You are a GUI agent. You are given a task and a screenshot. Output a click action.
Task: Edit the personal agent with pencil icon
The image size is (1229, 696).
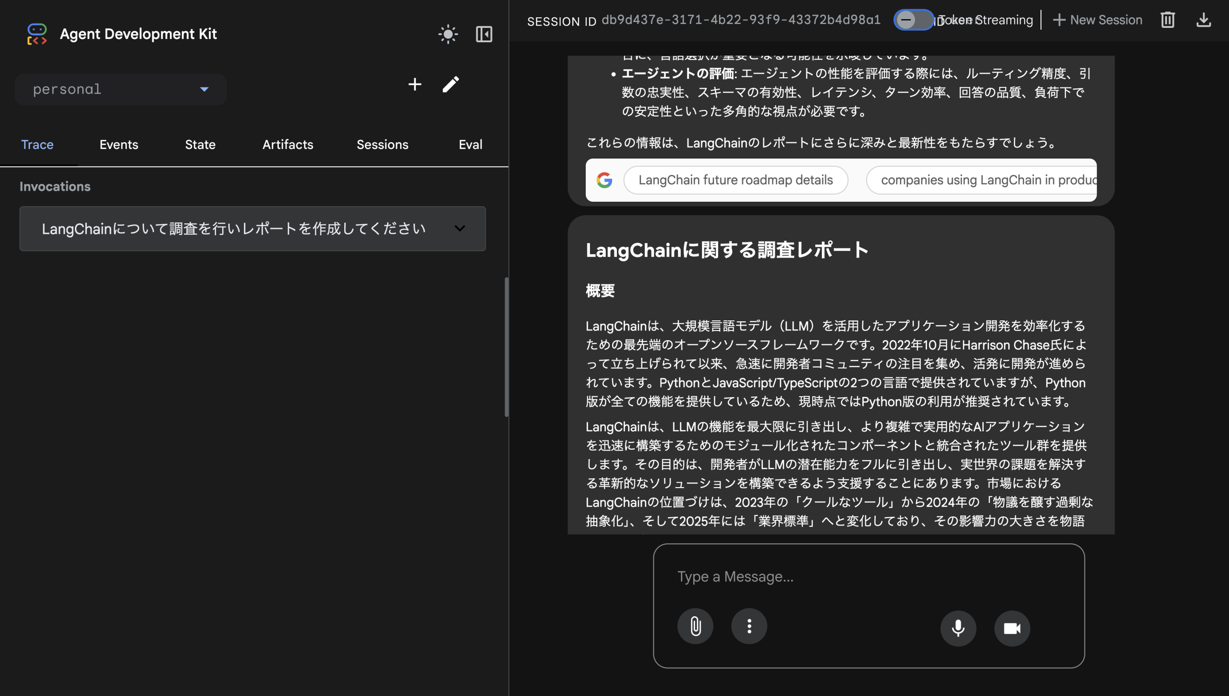pos(450,84)
